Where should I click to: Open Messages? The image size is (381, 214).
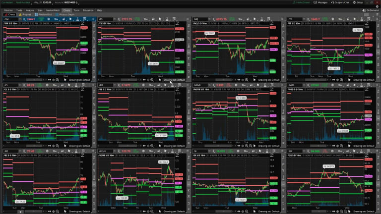tap(320, 2)
